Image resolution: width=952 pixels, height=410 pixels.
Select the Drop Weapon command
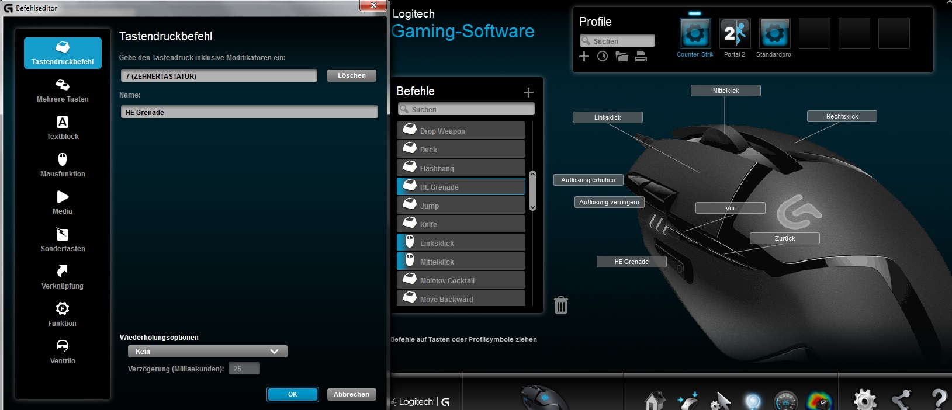click(461, 130)
